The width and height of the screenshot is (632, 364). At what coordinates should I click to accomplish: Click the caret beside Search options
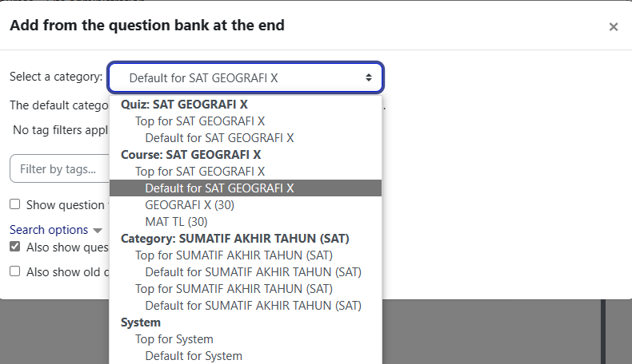(98, 231)
